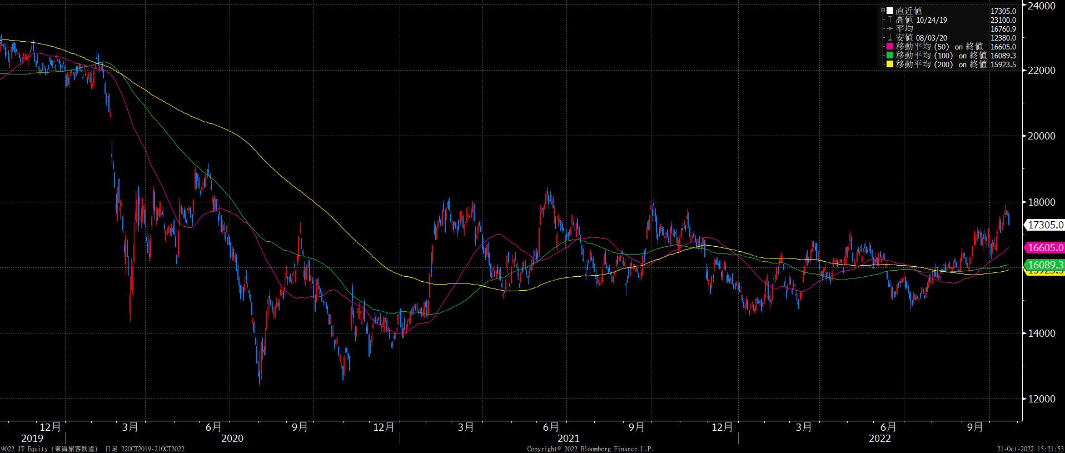Click the 2020 year label on time axis

232,439
